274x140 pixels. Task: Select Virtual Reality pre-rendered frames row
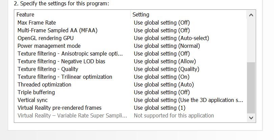pyautogui.click(x=59, y=108)
